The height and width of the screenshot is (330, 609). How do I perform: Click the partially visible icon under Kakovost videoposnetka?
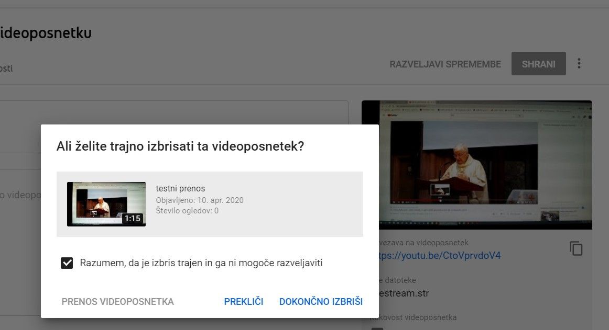click(x=377, y=328)
